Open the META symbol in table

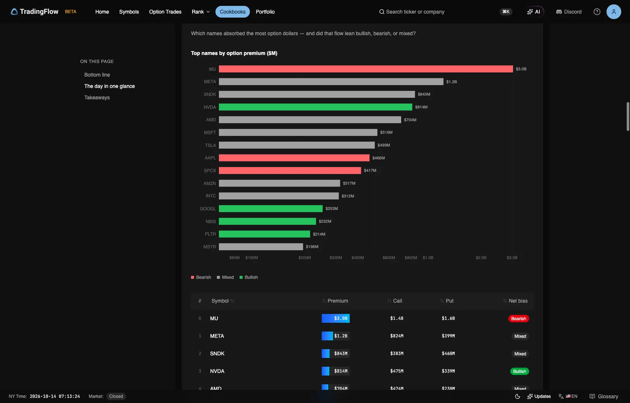coord(217,336)
